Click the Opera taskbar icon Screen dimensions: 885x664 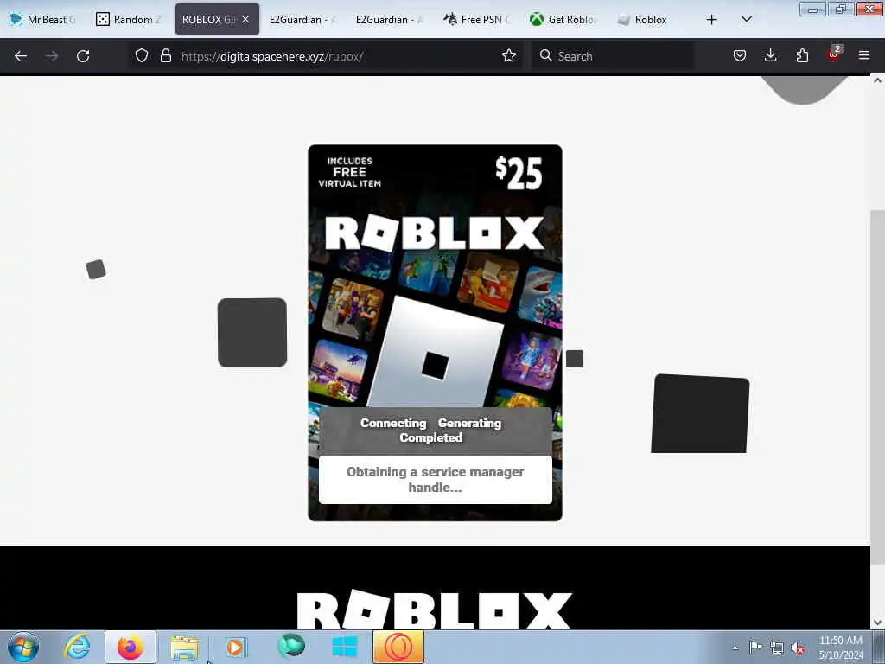tap(398, 647)
